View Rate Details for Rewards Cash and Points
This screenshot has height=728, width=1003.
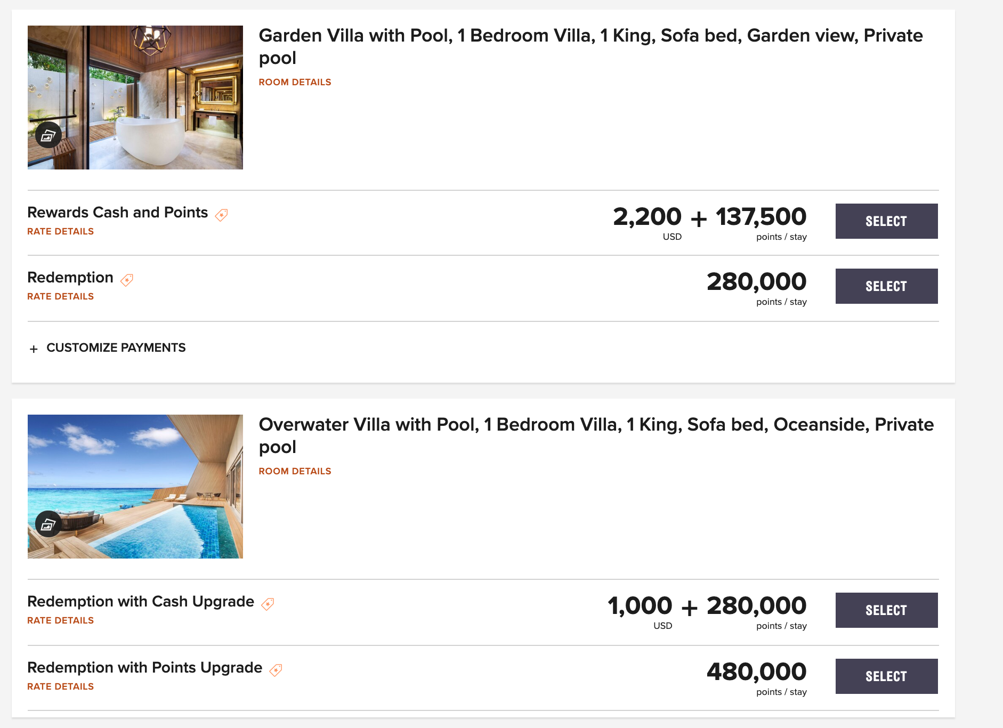pyautogui.click(x=60, y=231)
